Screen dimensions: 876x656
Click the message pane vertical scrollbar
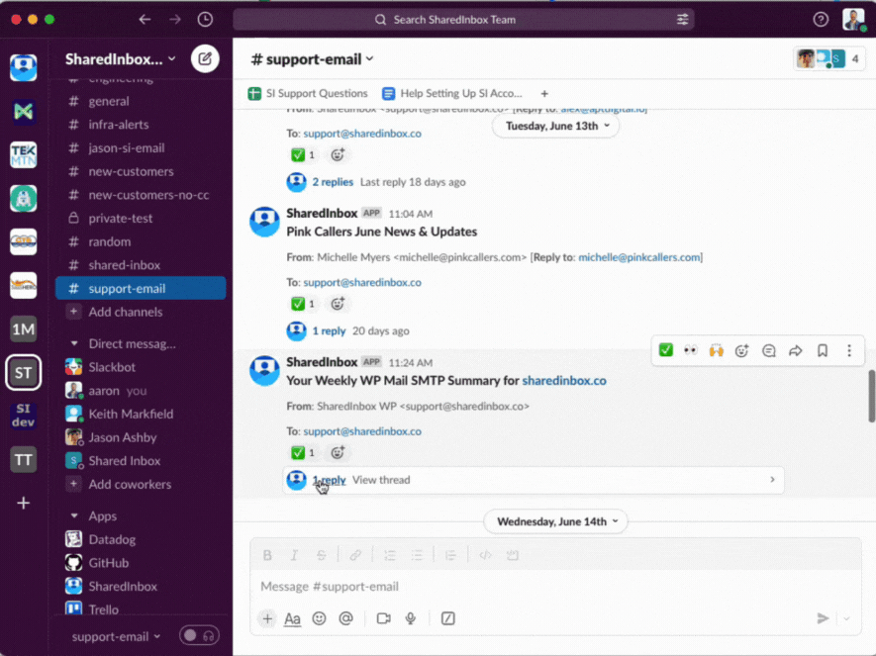pos(871,397)
